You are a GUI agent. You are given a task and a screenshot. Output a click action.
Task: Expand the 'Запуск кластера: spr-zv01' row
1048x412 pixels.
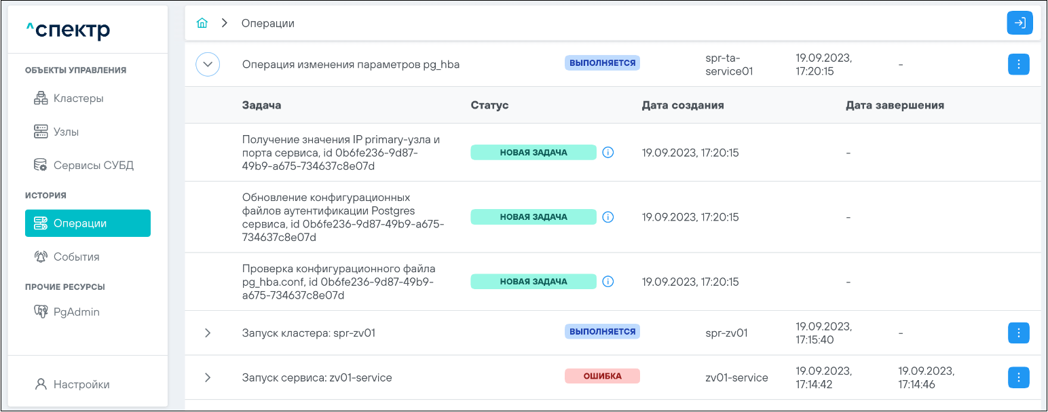pyautogui.click(x=208, y=333)
